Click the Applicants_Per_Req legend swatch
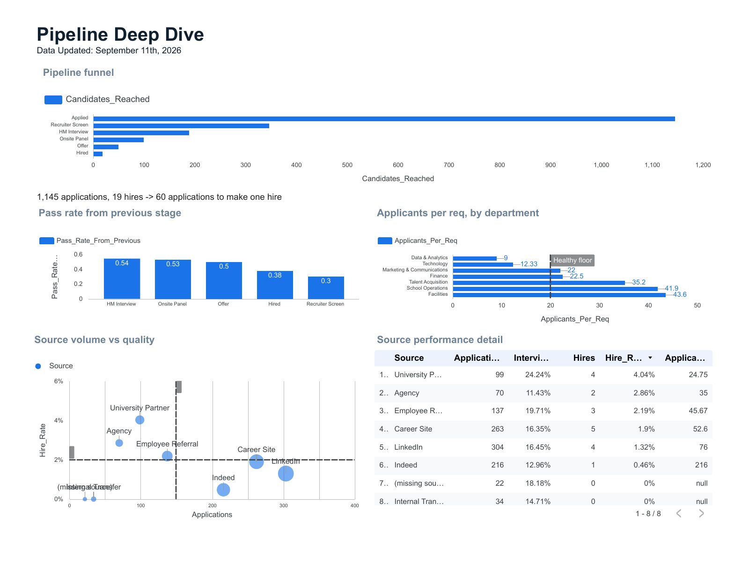The width and height of the screenshot is (749, 562). (385, 241)
